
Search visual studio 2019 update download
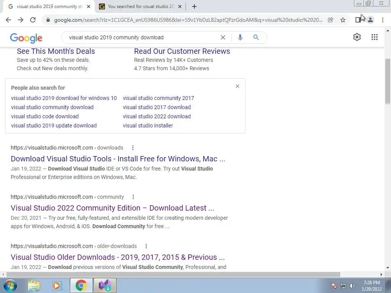54,126
